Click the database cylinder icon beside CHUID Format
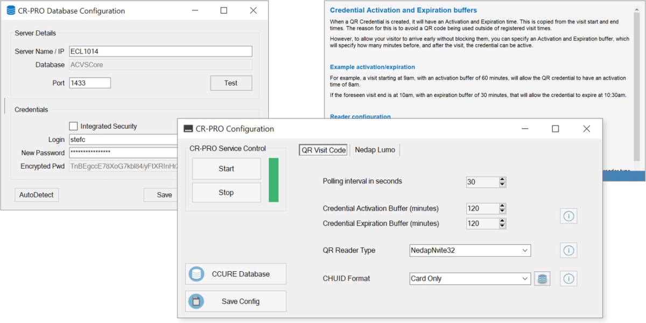 point(542,278)
